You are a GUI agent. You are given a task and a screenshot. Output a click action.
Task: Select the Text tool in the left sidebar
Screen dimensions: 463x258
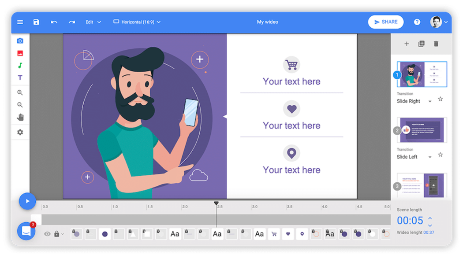[20, 77]
